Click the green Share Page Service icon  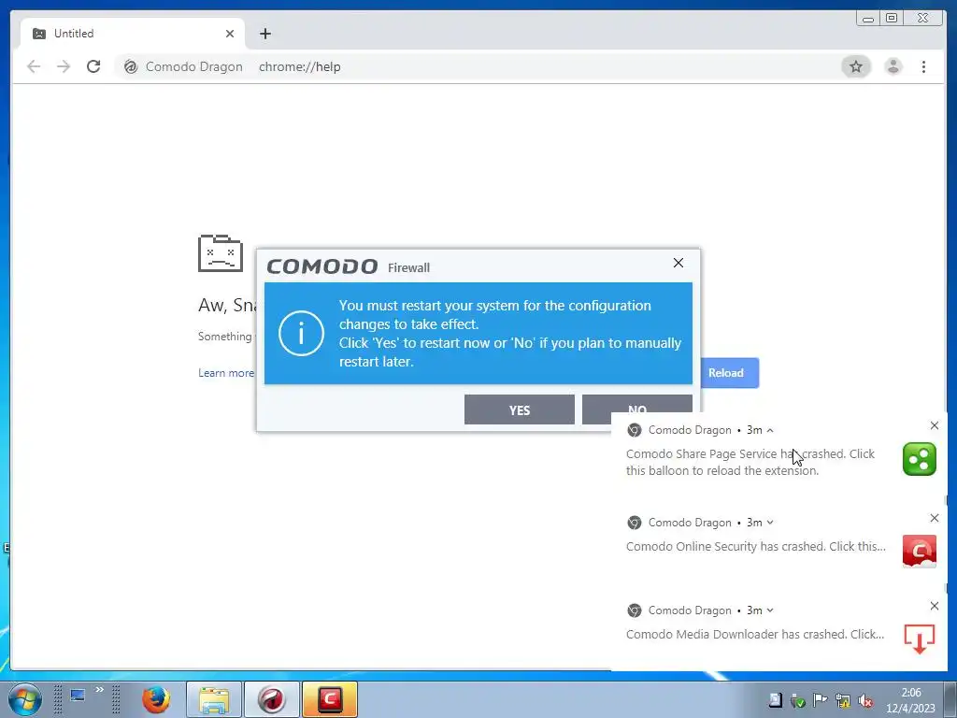click(920, 459)
